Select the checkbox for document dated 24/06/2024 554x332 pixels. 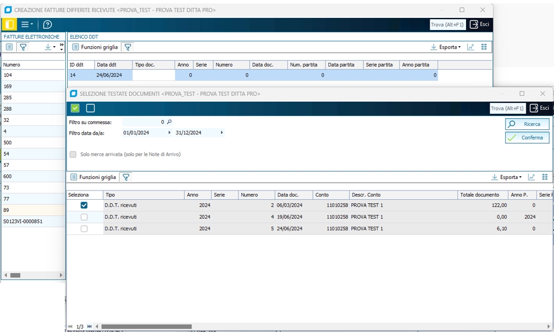[84, 229]
